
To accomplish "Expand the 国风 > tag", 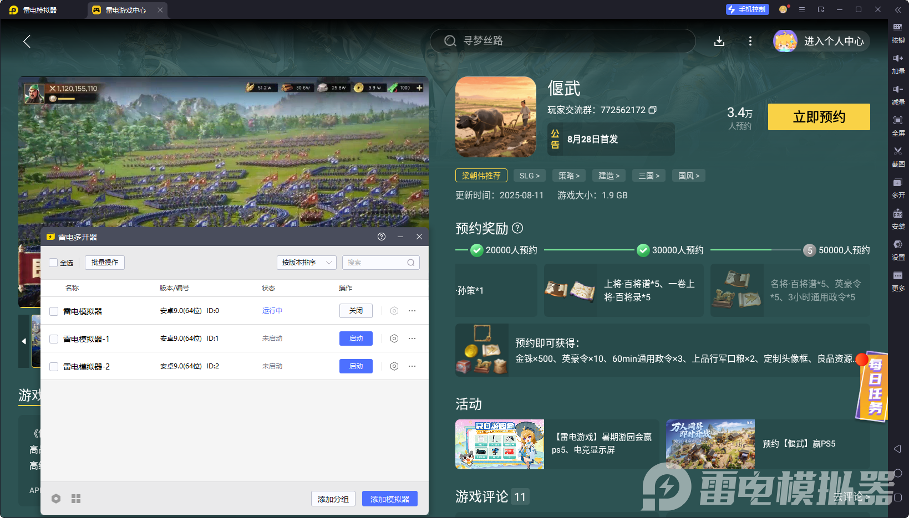I will pyautogui.click(x=689, y=176).
